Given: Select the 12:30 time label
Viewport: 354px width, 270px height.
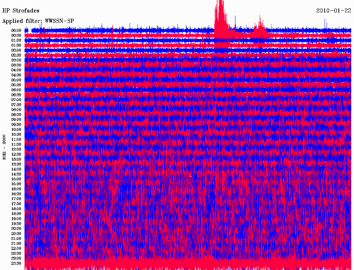Looking at the screenshot, I should pyautogui.click(x=16, y=154).
